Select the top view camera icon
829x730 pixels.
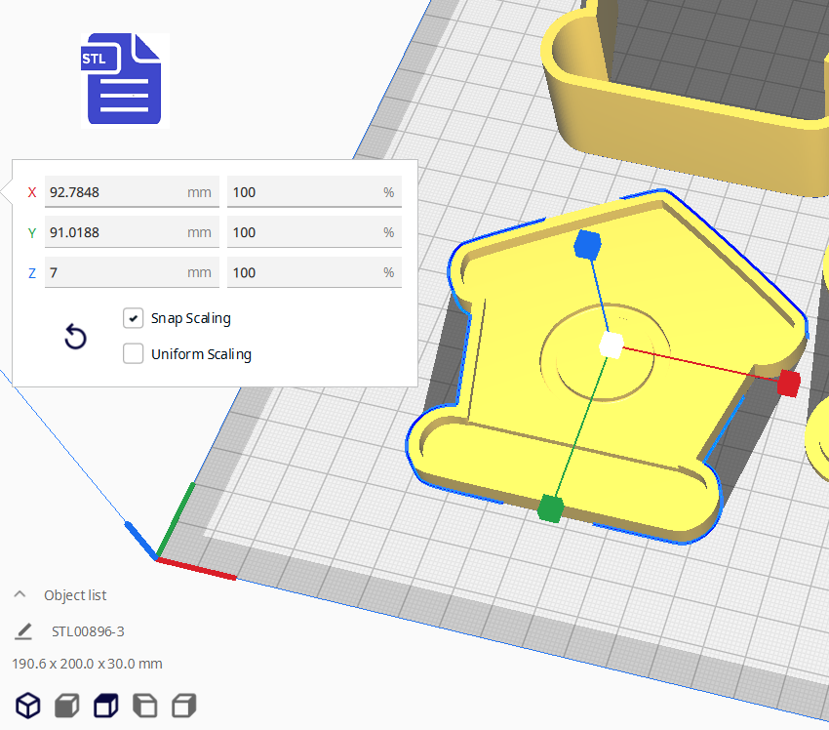click(x=105, y=705)
